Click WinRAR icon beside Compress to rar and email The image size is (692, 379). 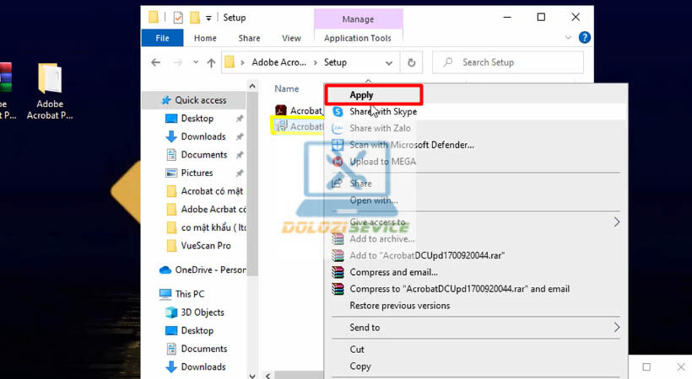338,289
